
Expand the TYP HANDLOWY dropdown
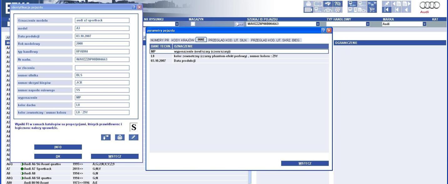368,24
